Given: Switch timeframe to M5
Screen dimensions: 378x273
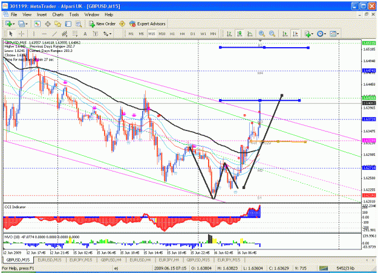Looking at the screenshot, I should click(142, 34).
